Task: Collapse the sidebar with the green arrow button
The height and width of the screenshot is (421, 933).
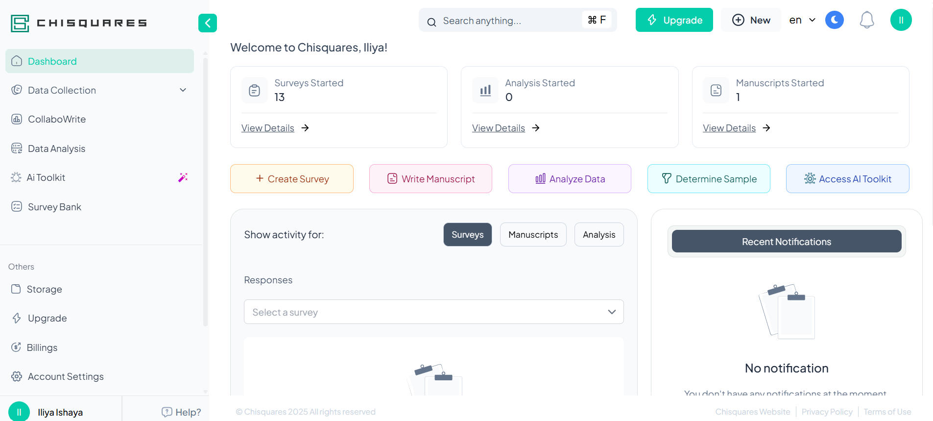Action: click(x=208, y=23)
